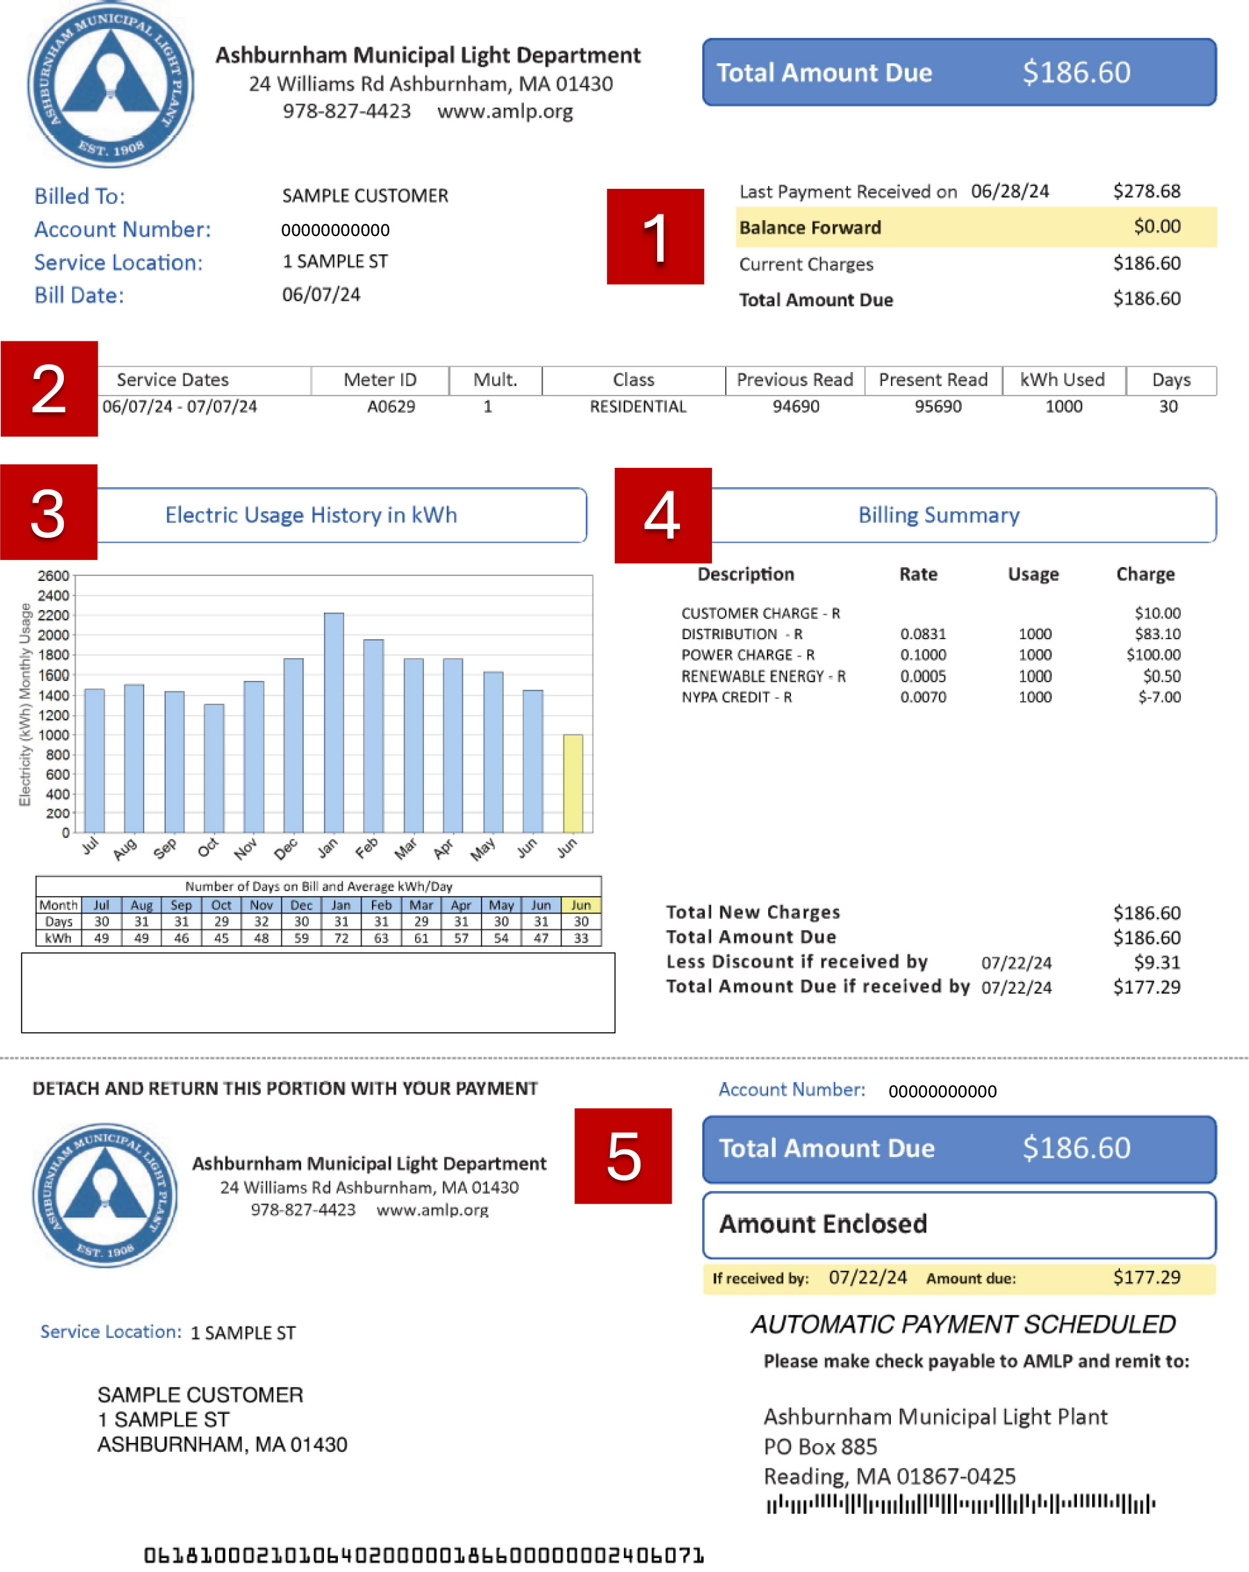The image size is (1249, 1572).
Task: Click the AMLP seal logo on the payment stub
Action: [105, 1194]
